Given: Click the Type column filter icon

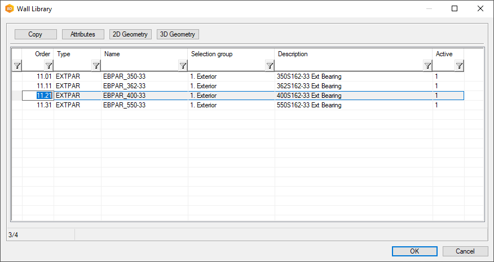Looking at the screenshot, I should point(96,66).
